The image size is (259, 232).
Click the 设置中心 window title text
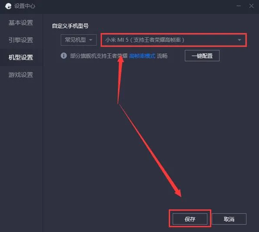pos(25,6)
